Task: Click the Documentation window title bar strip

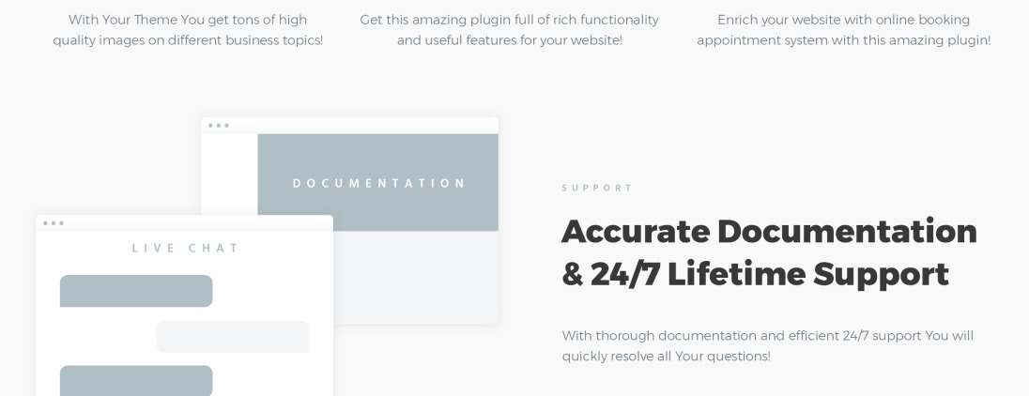Action: point(350,126)
